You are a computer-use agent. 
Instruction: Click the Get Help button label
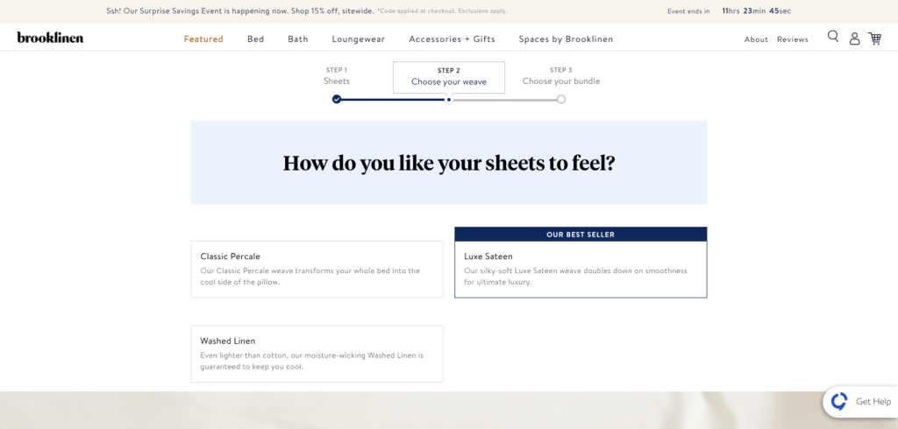pos(873,402)
